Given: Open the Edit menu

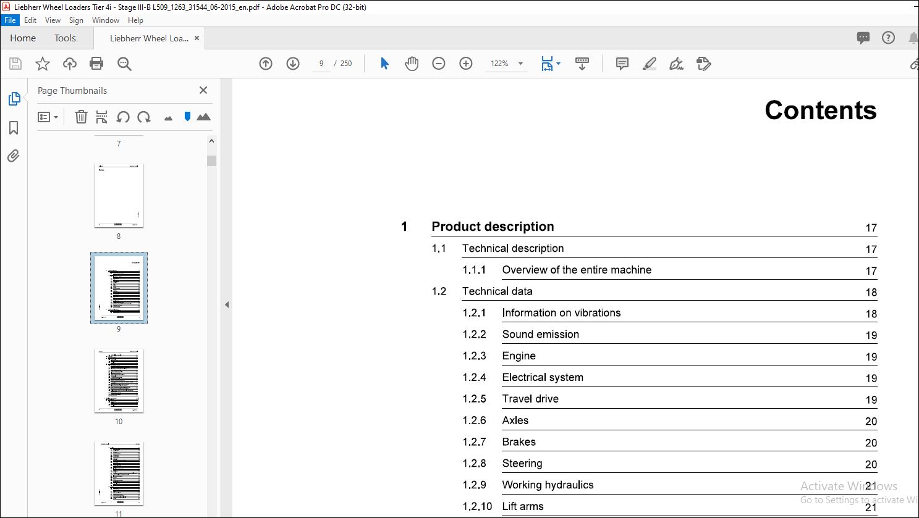Looking at the screenshot, I should click(30, 20).
